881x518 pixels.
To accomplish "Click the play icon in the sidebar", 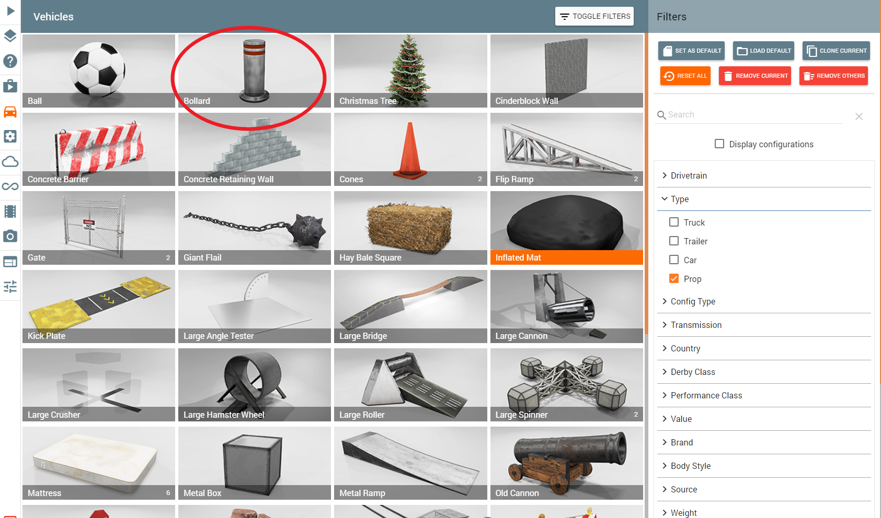I will click(x=10, y=11).
